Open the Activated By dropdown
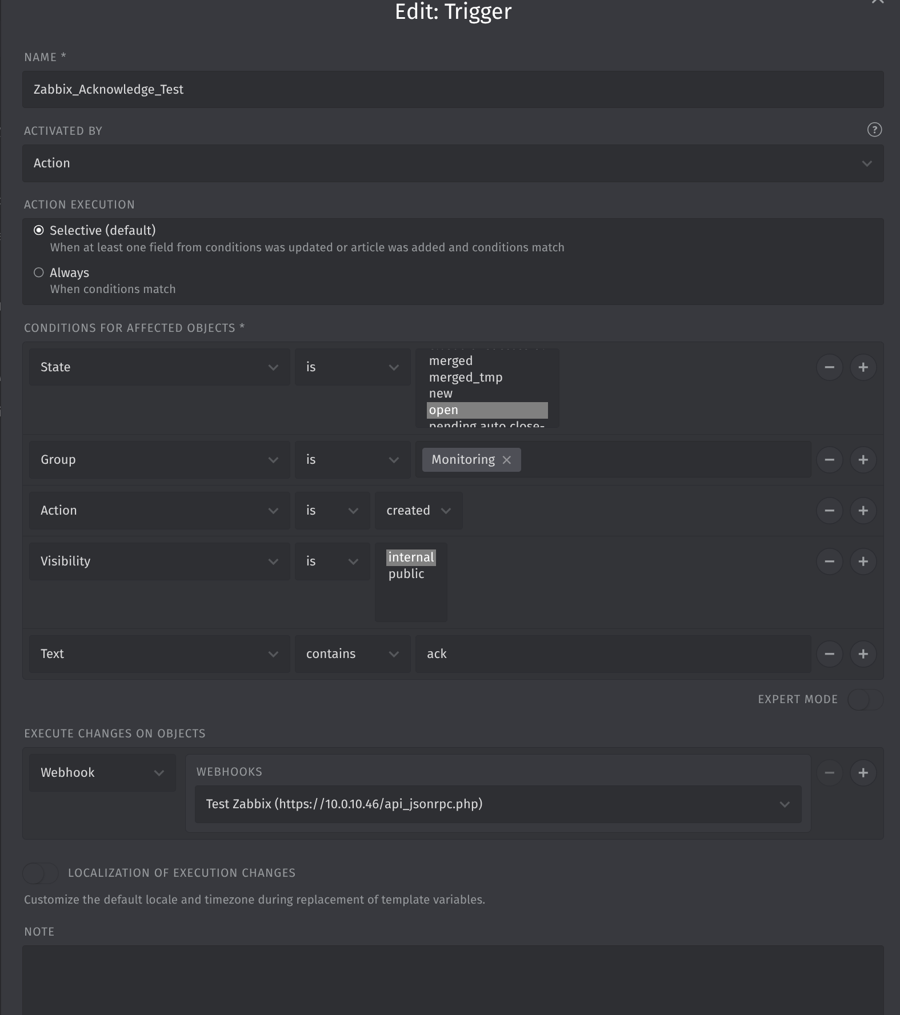Screen dimensions: 900x1015 point(453,163)
